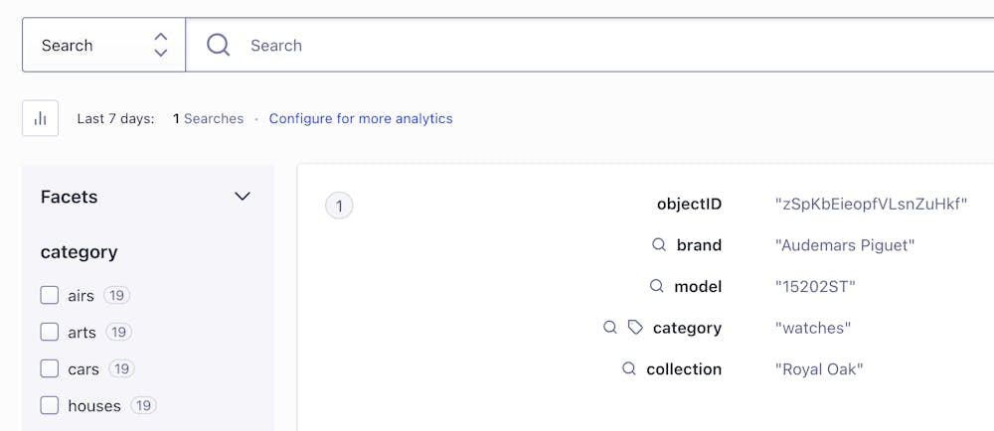Click the tag icon beside category attribute
Image resolution: width=994 pixels, height=431 pixels.
tap(635, 327)
